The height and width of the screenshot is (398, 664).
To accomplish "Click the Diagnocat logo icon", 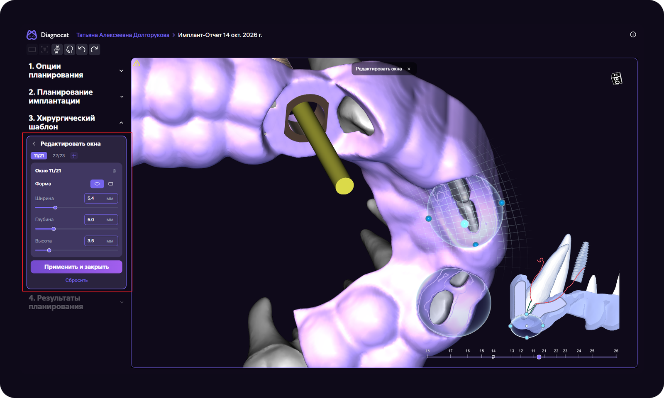I will coord(32,35).
